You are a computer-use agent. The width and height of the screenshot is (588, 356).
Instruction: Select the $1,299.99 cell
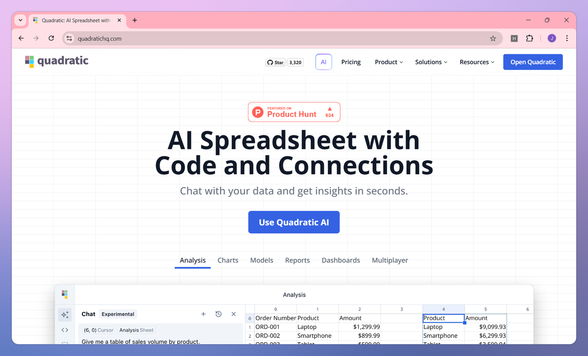click(360, 327)
